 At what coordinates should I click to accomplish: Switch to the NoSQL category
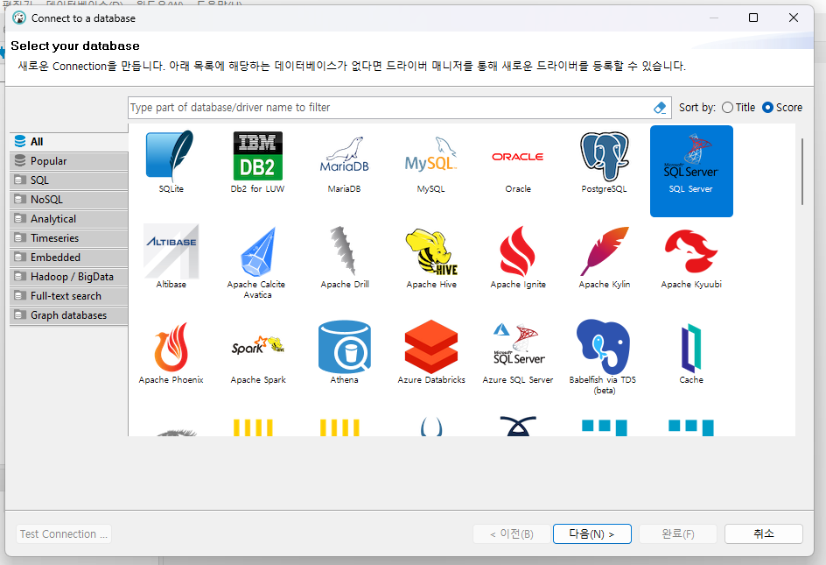pos(69,200)
